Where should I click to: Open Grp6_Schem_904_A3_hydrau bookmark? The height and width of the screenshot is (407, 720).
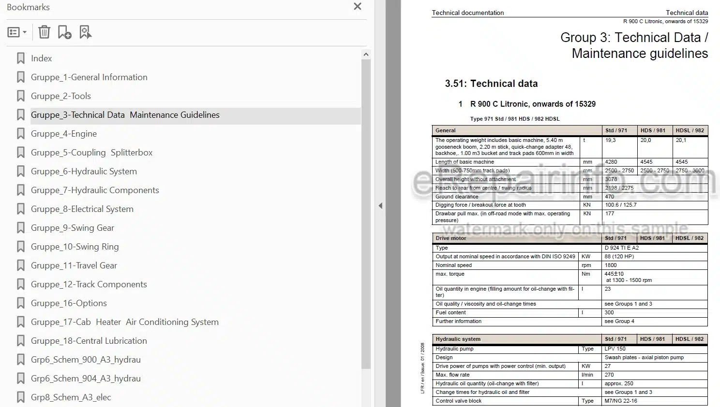86,379
